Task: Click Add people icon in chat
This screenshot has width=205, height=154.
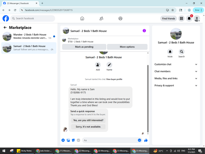Action: click(x=98, y=65)
